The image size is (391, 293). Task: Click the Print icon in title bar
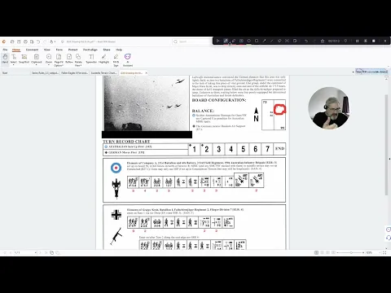point(25,42)
